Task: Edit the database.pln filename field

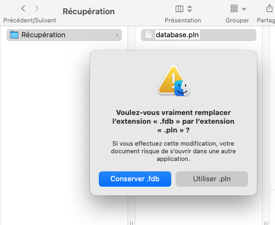Action: (177, 35)
